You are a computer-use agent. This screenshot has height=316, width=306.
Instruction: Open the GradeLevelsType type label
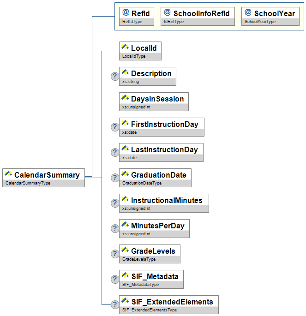(x=139, y=259)
